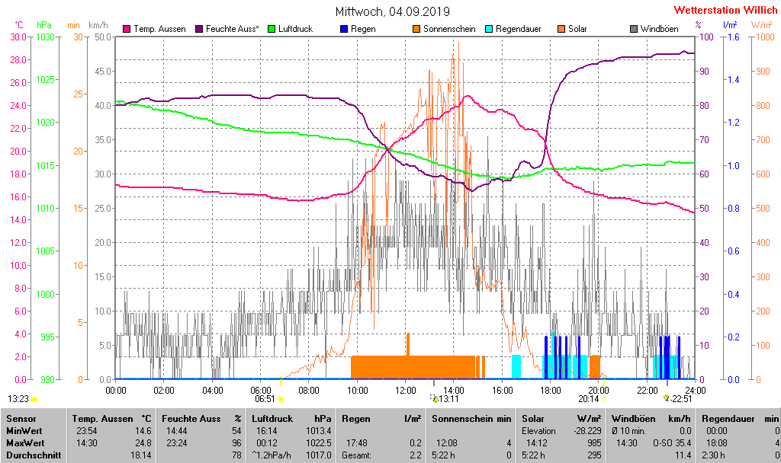Click the sunrise icon next to 06:51
This screenshot has width=781, height=463.
click(x=281, y=399)
